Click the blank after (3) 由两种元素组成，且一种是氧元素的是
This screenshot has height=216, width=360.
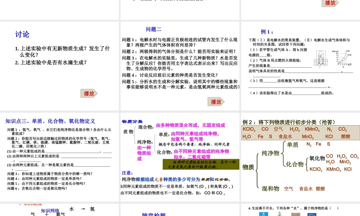point(92,165)
